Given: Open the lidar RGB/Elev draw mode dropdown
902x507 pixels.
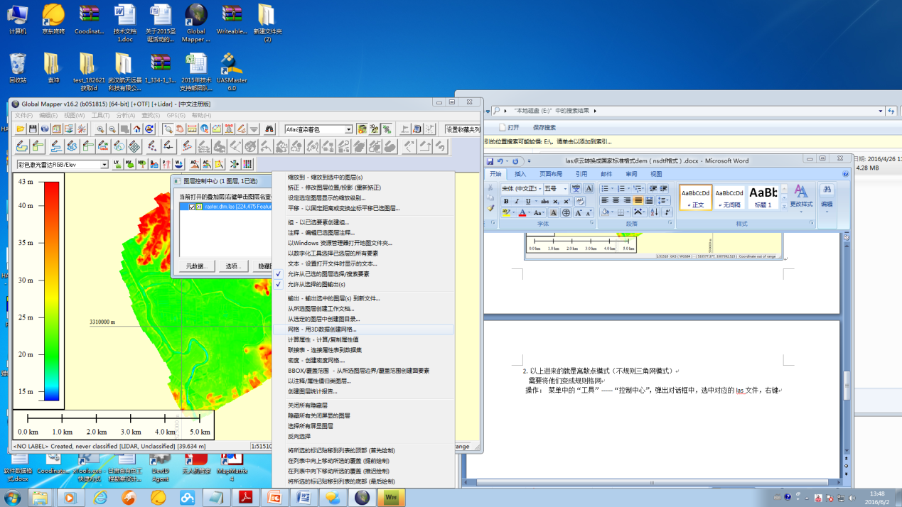Looking at the screenshot, I should tap(104, 165).
